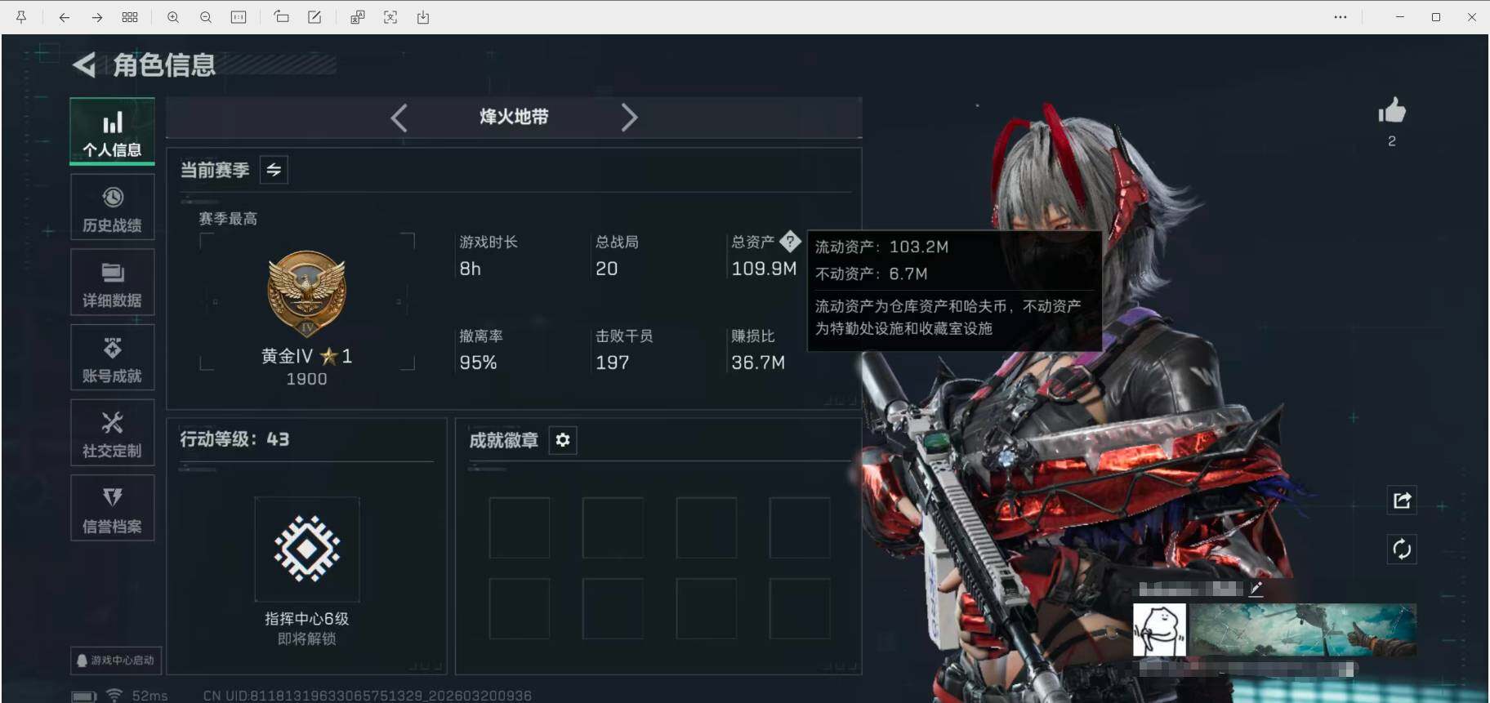Open the viewer's three-dot more menu

click(1341, 17)
